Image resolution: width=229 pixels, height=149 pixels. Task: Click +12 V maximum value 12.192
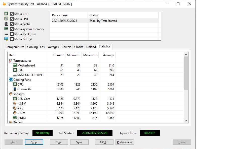pos(93,113)
